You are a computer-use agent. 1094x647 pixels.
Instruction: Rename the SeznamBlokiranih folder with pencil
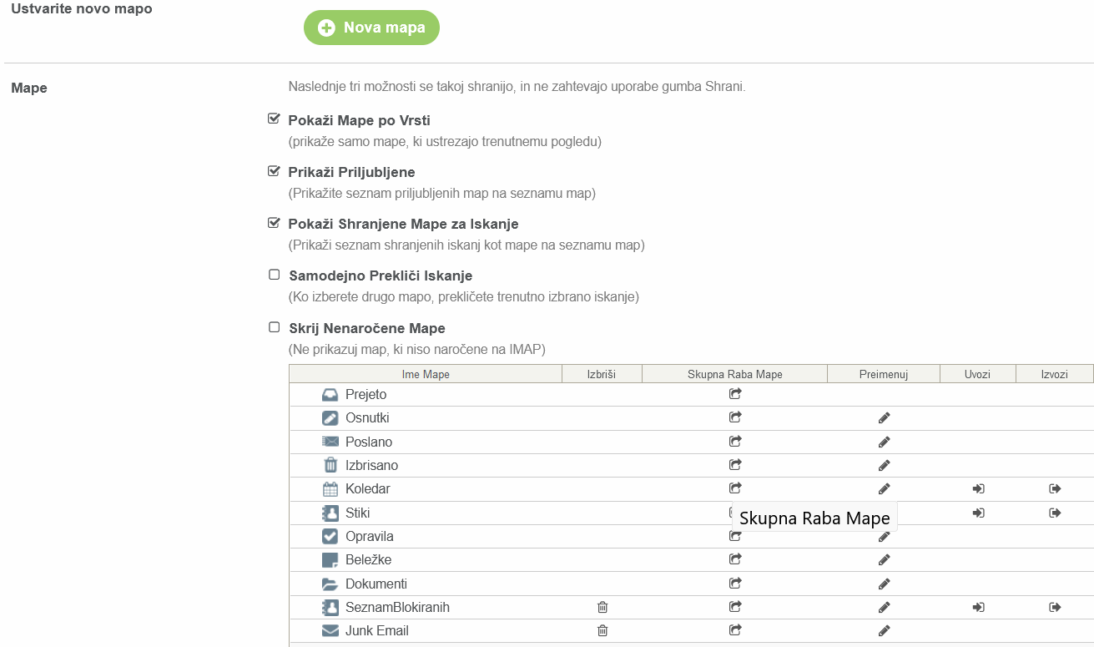coord(885,607)
